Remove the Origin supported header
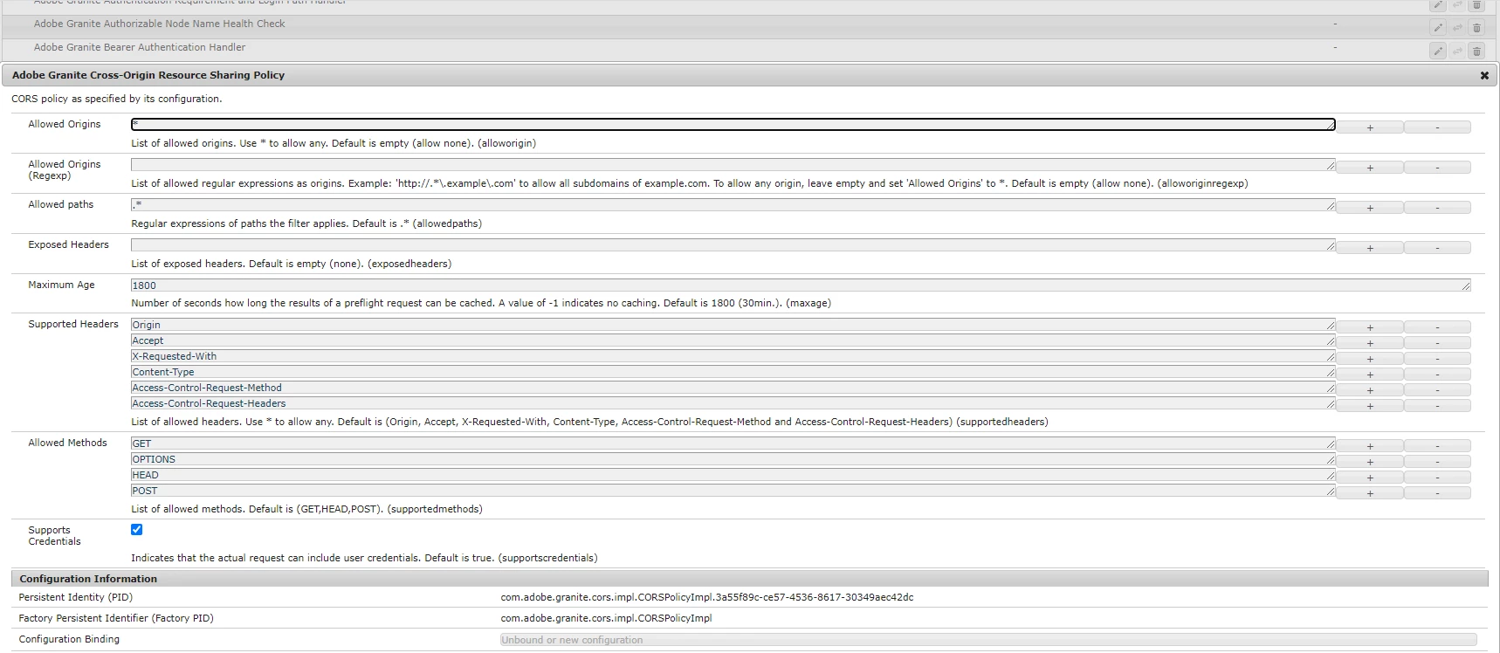The height and width of the screenshot is (653, 1500). tap(1437, 327)
